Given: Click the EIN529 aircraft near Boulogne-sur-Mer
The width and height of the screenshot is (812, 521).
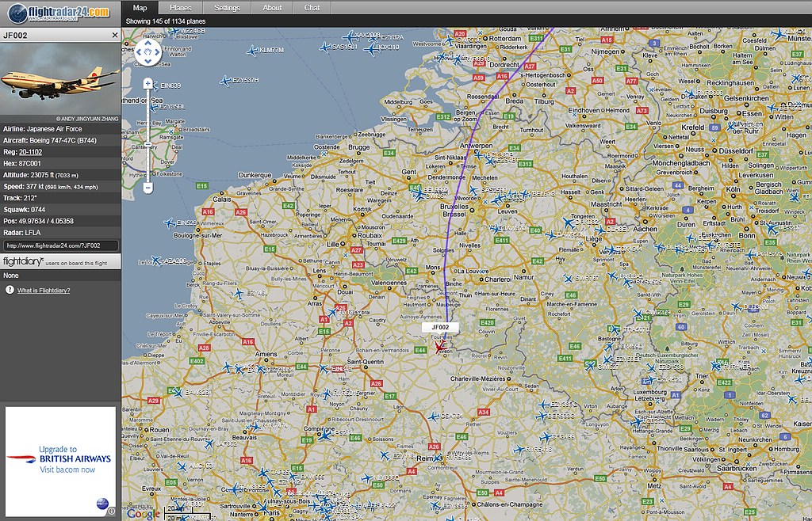Looking at the screenshot, I should (x=169, y=223).
